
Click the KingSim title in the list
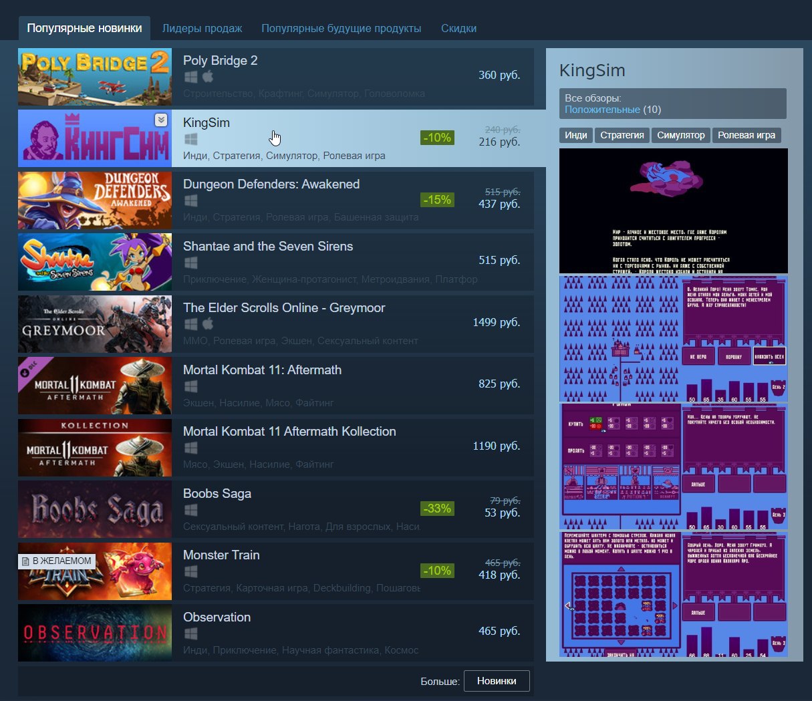pyautogui.click(x=206, y=123)
